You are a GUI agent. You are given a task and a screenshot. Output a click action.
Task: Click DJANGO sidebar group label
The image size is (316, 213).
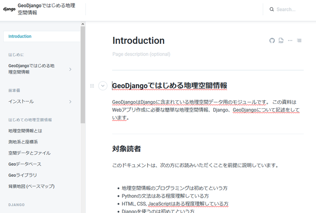point(17,205)
